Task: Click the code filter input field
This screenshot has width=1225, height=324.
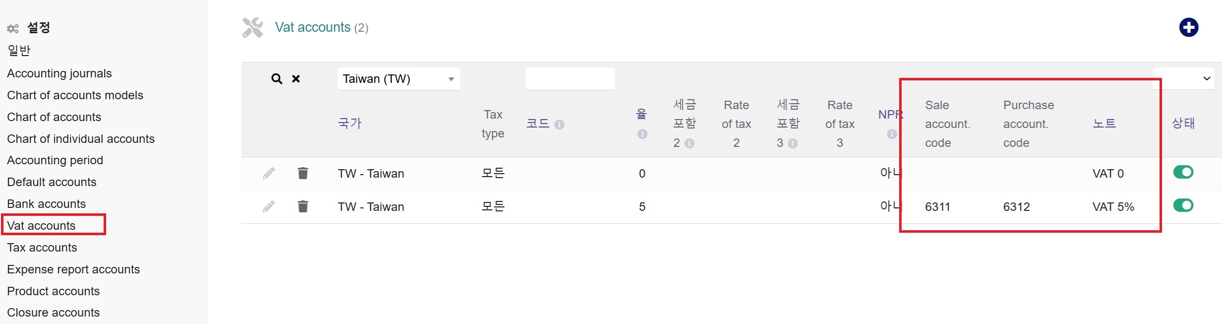Action: 570,79
